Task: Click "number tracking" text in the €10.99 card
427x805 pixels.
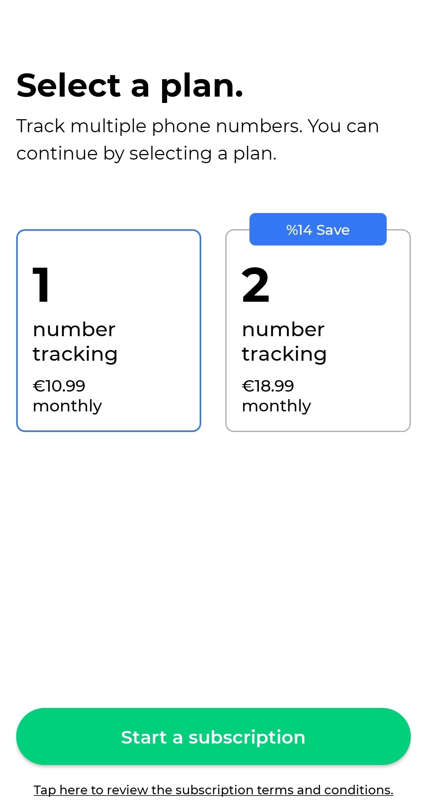Action: point(75,342)
